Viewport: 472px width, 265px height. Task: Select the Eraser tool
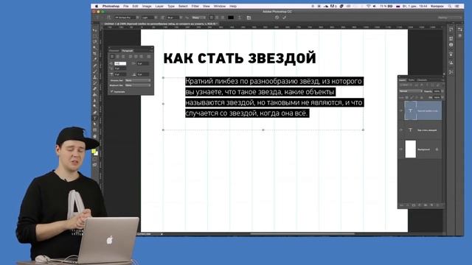pyautogui.click(x=95, y=88)
